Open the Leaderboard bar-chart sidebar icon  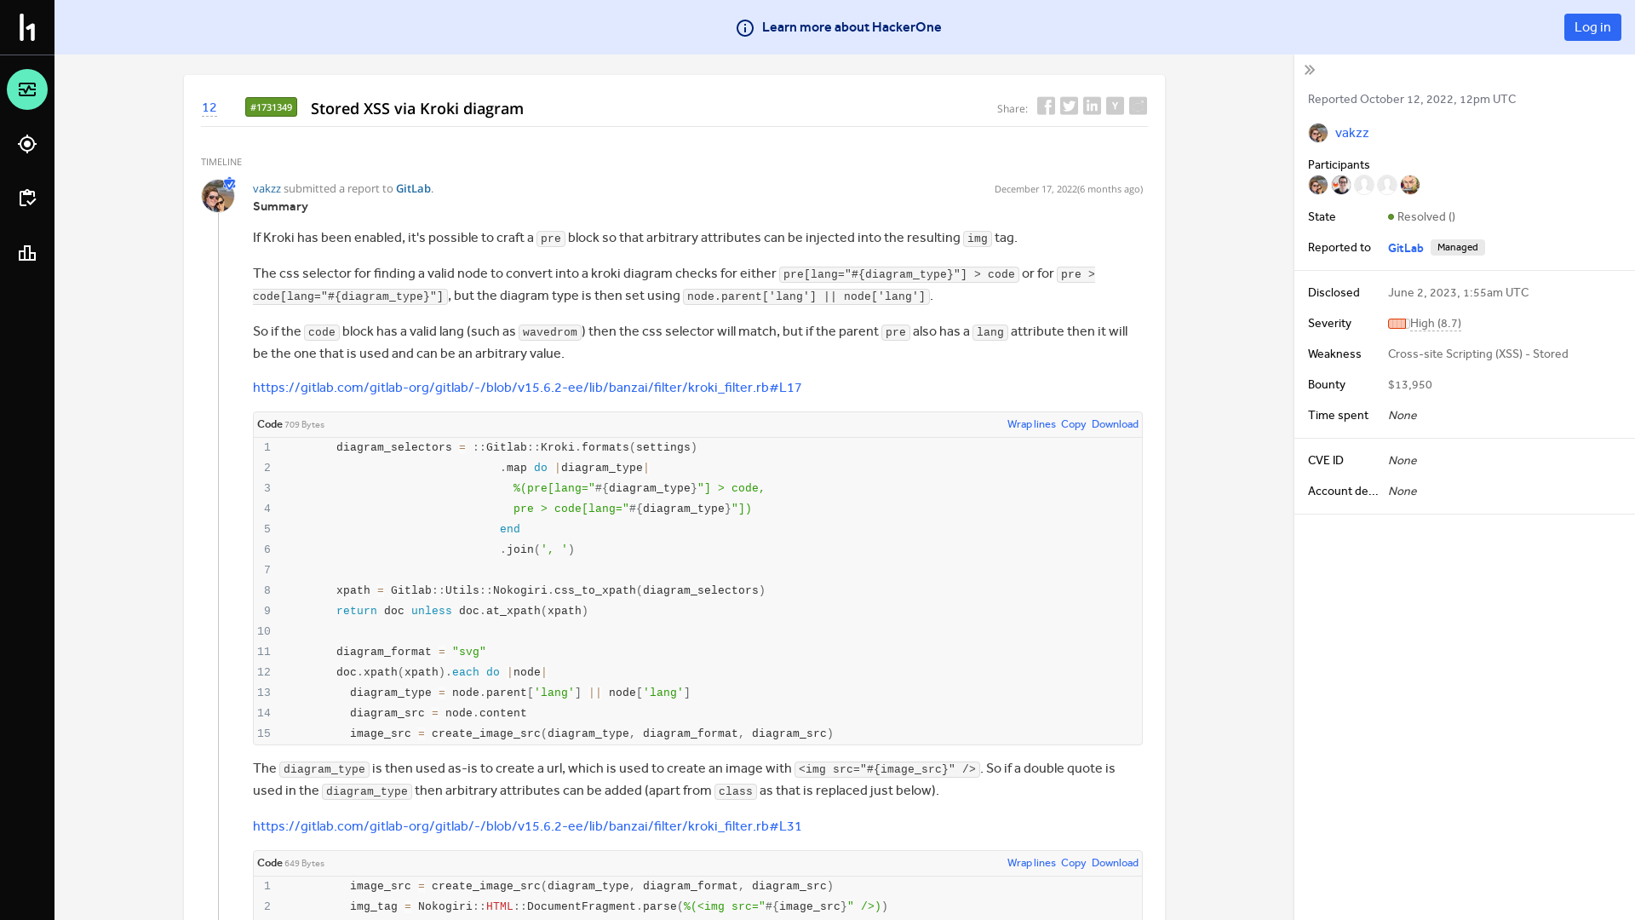pyautogui.click(x=27, y=253)
